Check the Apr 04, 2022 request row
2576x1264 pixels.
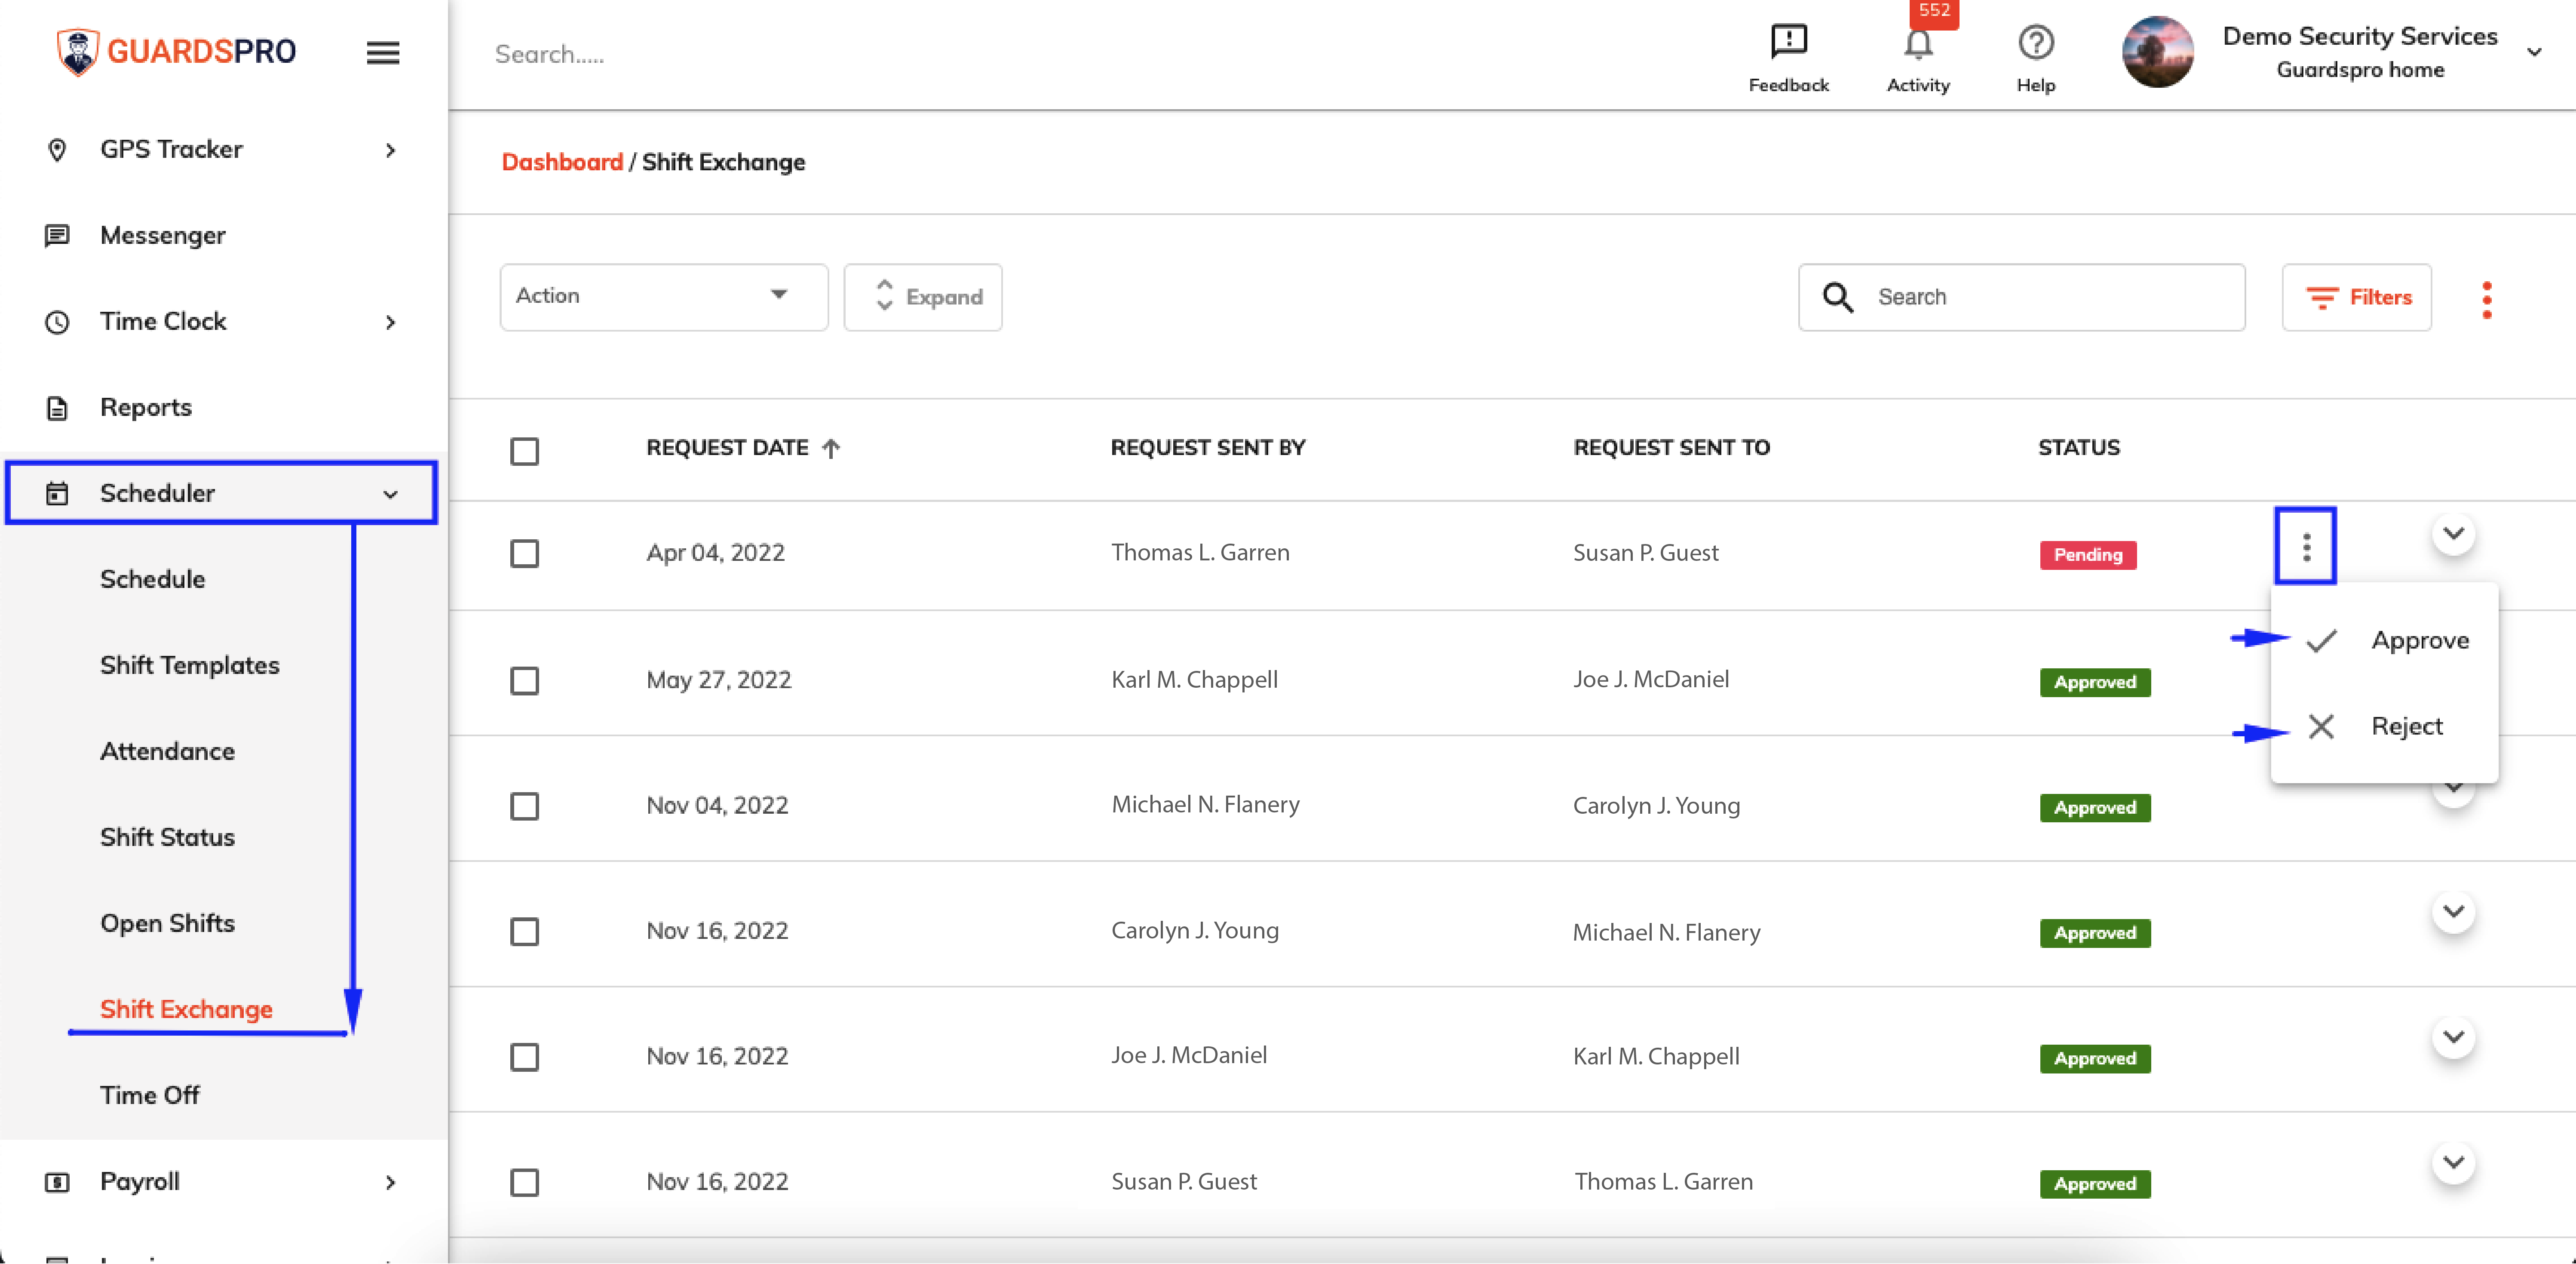coord(524,554)
